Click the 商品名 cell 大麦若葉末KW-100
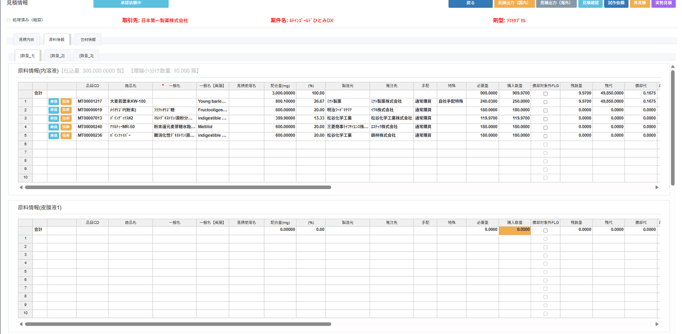 131,101
